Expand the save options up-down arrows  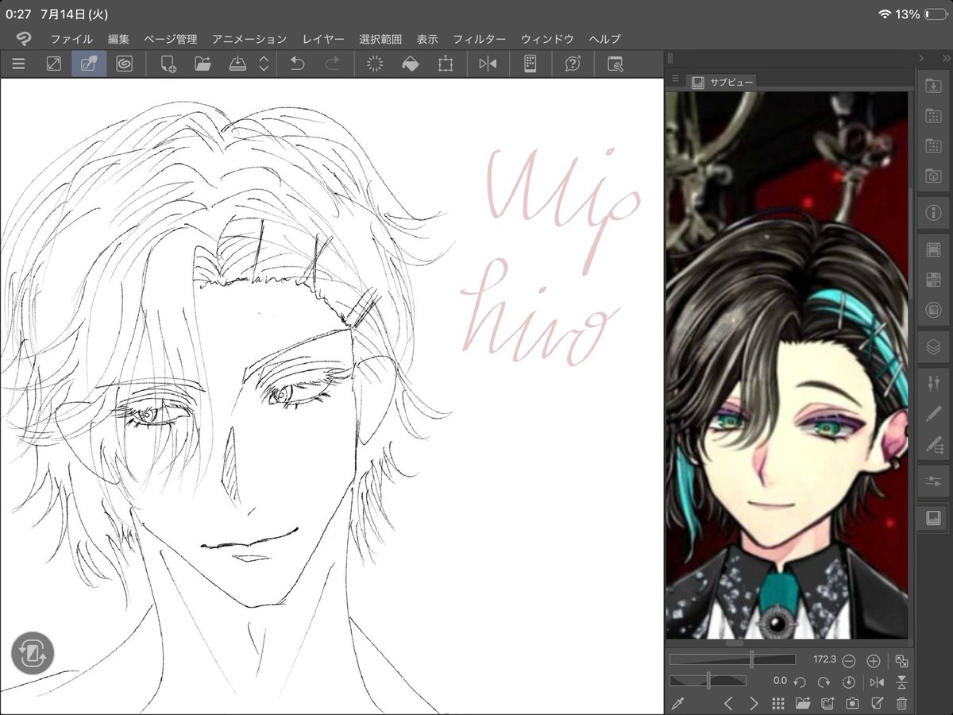264,64
